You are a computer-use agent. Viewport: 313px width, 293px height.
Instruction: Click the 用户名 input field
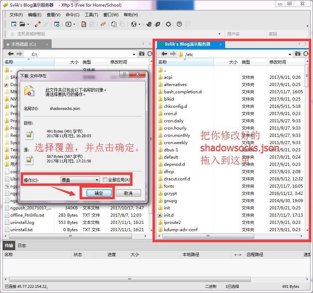245,34
